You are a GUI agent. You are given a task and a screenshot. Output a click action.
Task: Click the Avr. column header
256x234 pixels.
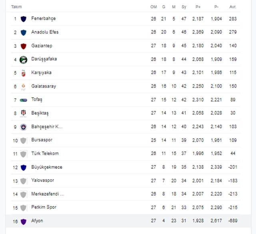[233, 7]
